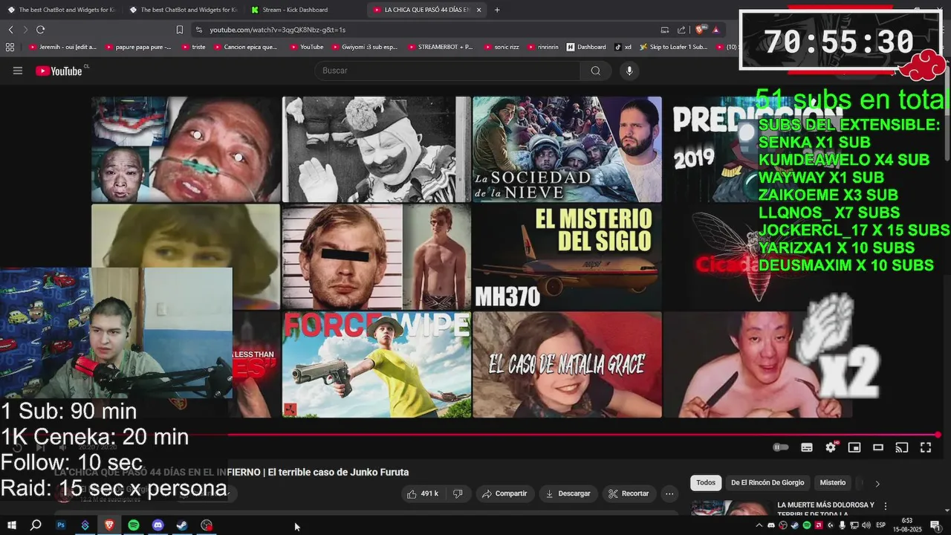Screen dimensions: 951x535
Task: Switch the ESP input language indicator
Action: pyautogui.click(x=881, y=525)
